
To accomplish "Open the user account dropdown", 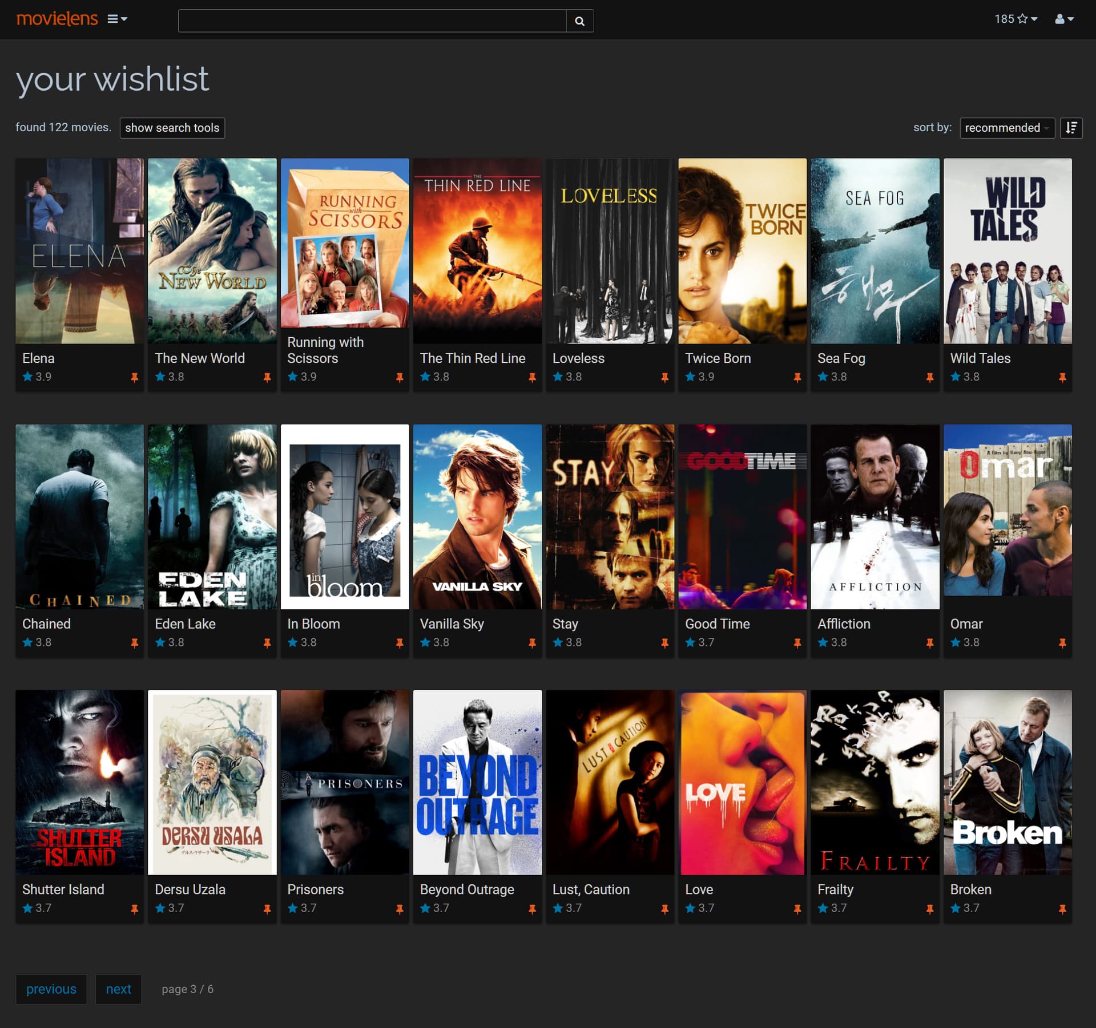I will click(1065, 19).
